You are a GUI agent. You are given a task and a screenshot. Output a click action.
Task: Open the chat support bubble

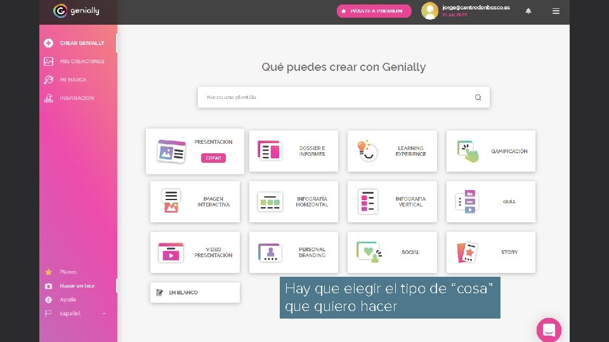[549, 330]
